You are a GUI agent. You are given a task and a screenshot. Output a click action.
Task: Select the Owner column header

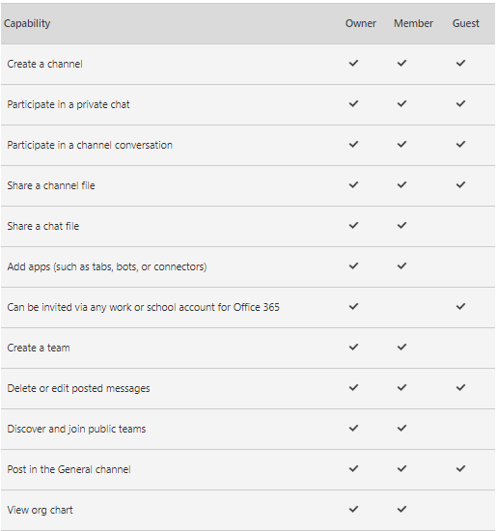[361, 23]
